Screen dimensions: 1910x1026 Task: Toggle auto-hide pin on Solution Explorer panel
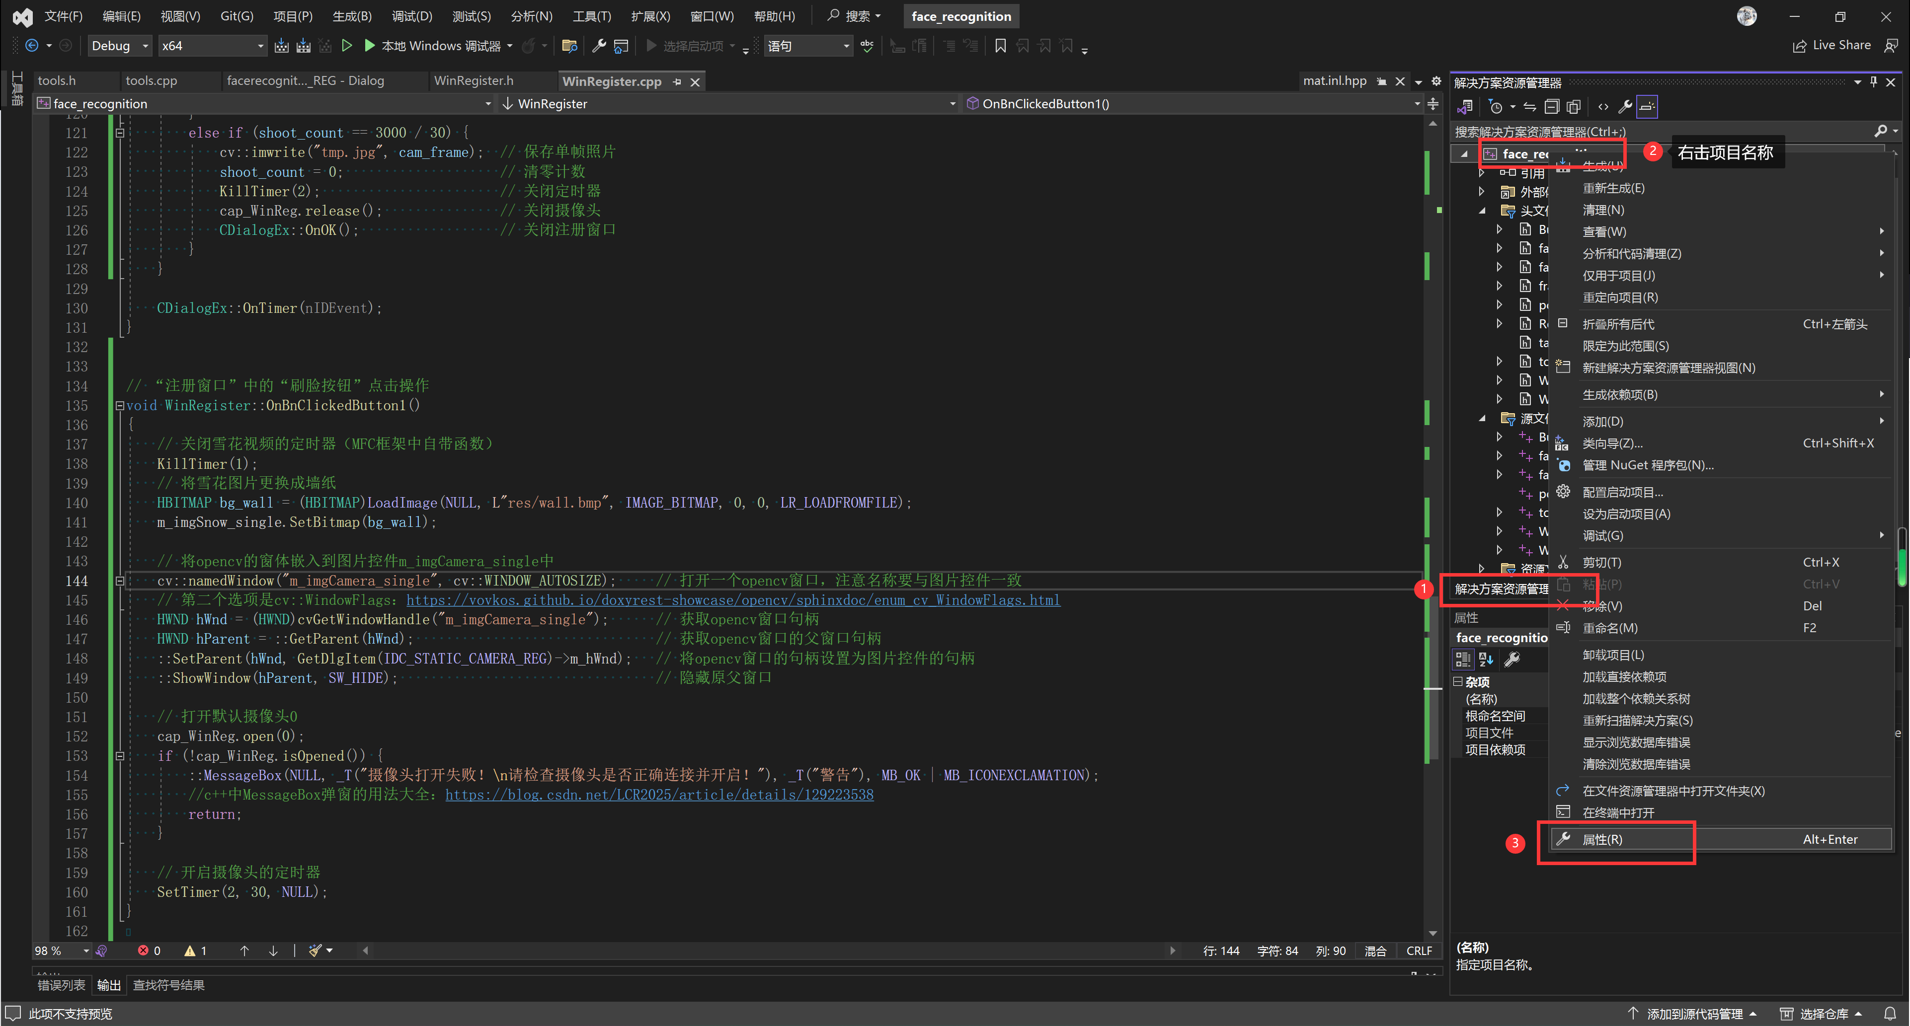1874,81
